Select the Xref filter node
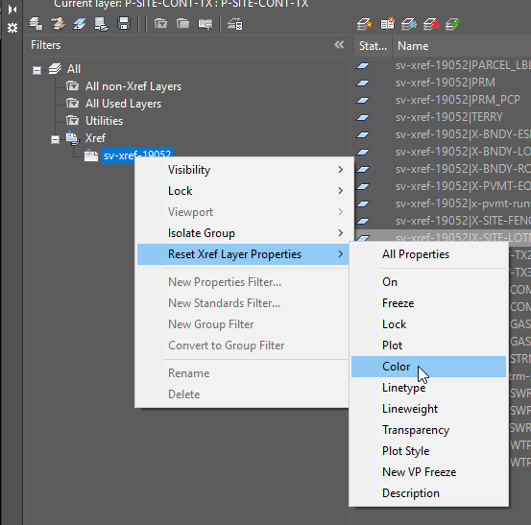Viewport: 531px width, 525px height. tap(95, 138)
